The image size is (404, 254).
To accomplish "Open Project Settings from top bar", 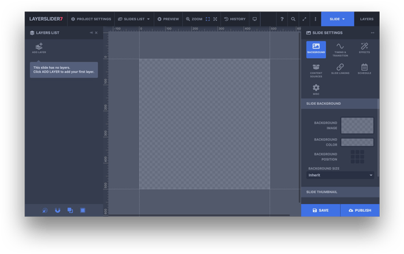I will [91, 19].
